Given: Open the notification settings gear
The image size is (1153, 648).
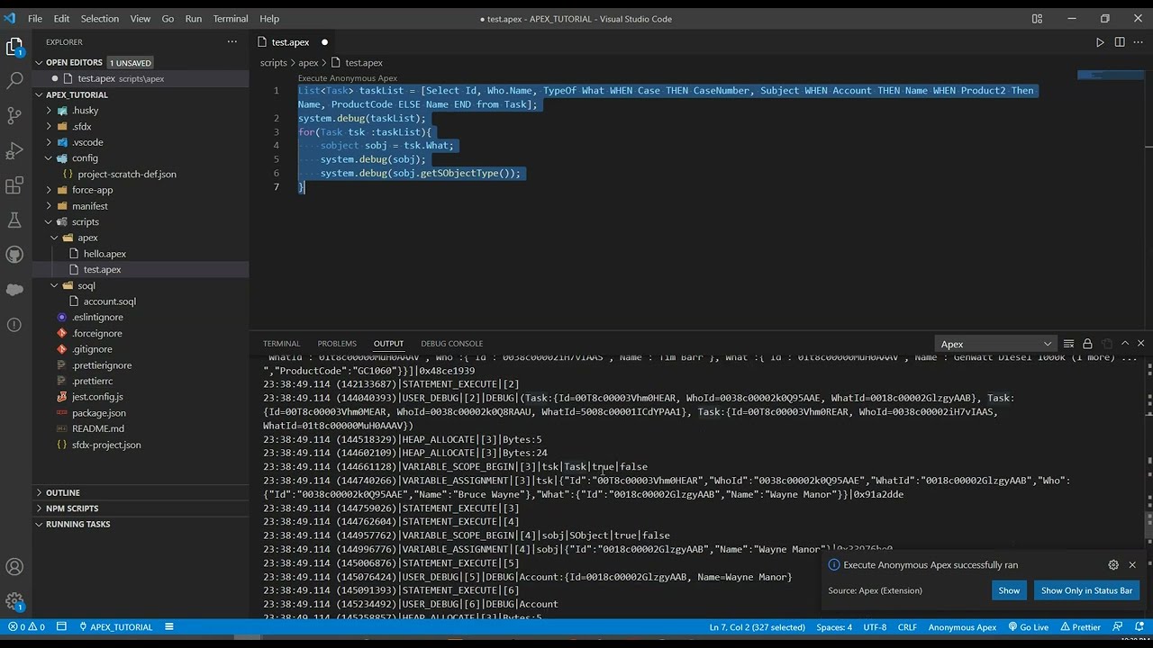Looking at the screenshot, I should click(1113, 565).
